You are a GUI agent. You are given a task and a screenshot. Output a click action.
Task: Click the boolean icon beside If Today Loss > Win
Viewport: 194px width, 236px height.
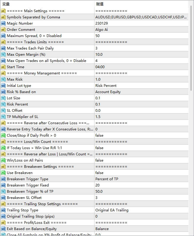[3, 148]
